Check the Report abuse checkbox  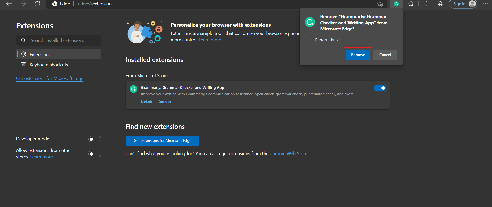tap(308, 39)
